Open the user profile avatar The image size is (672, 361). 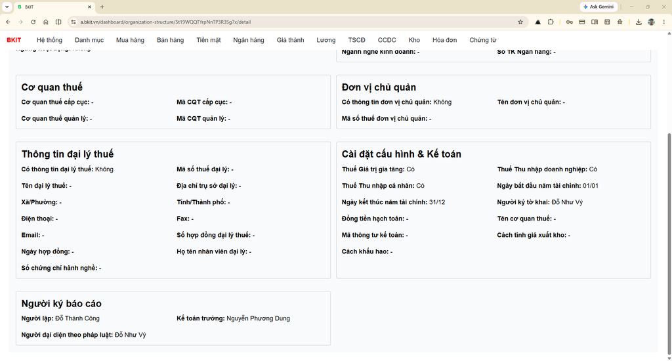pos(652,22)
